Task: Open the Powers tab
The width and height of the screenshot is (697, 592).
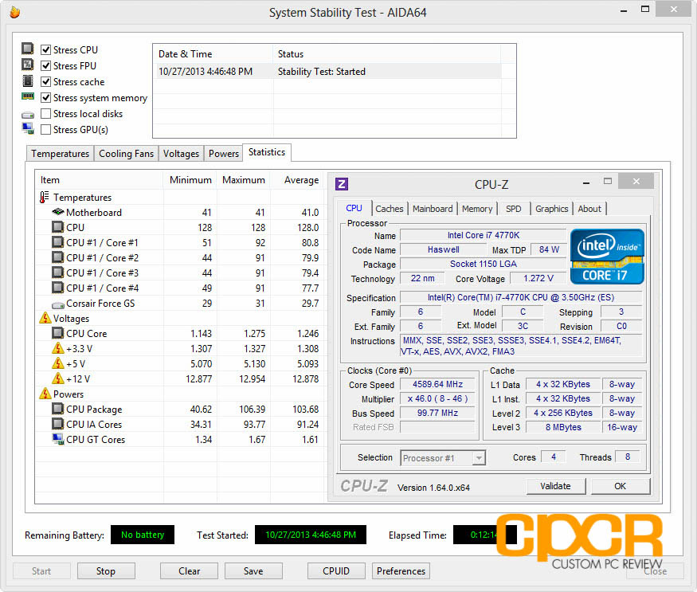Action: pyautogui.click(x=224, y=154)
